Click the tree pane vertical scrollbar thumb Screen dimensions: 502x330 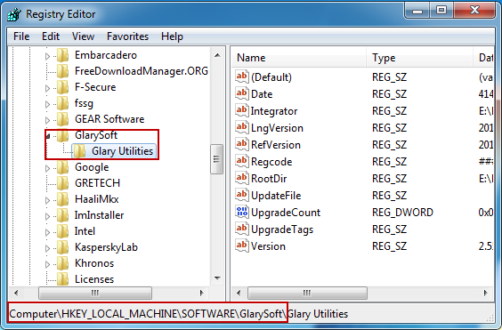coord(217,159)
